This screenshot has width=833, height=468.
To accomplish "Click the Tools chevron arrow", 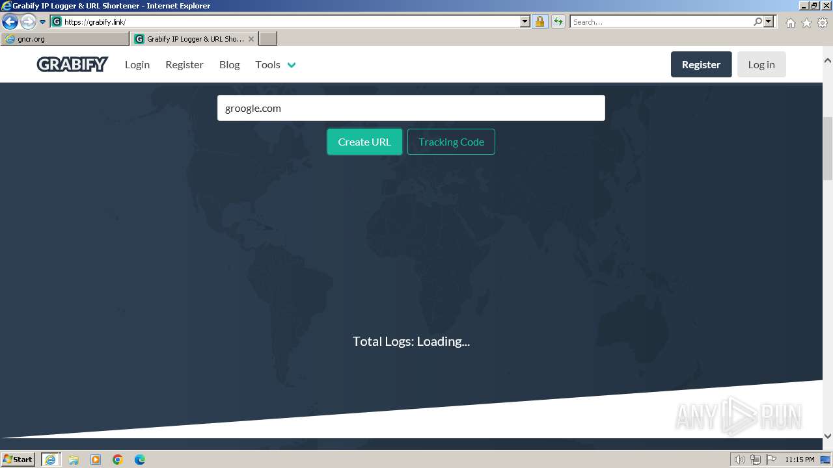I will 292,65.
